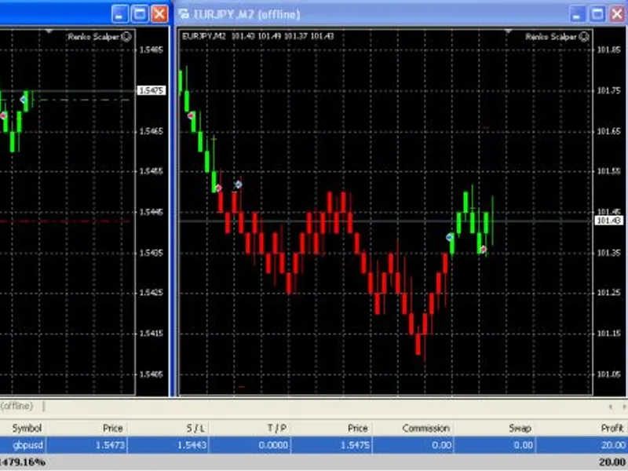Image resolution: width=628 pixels, height=471 pixels.
Task: Click the S / L column header
Action: (195, 428)
